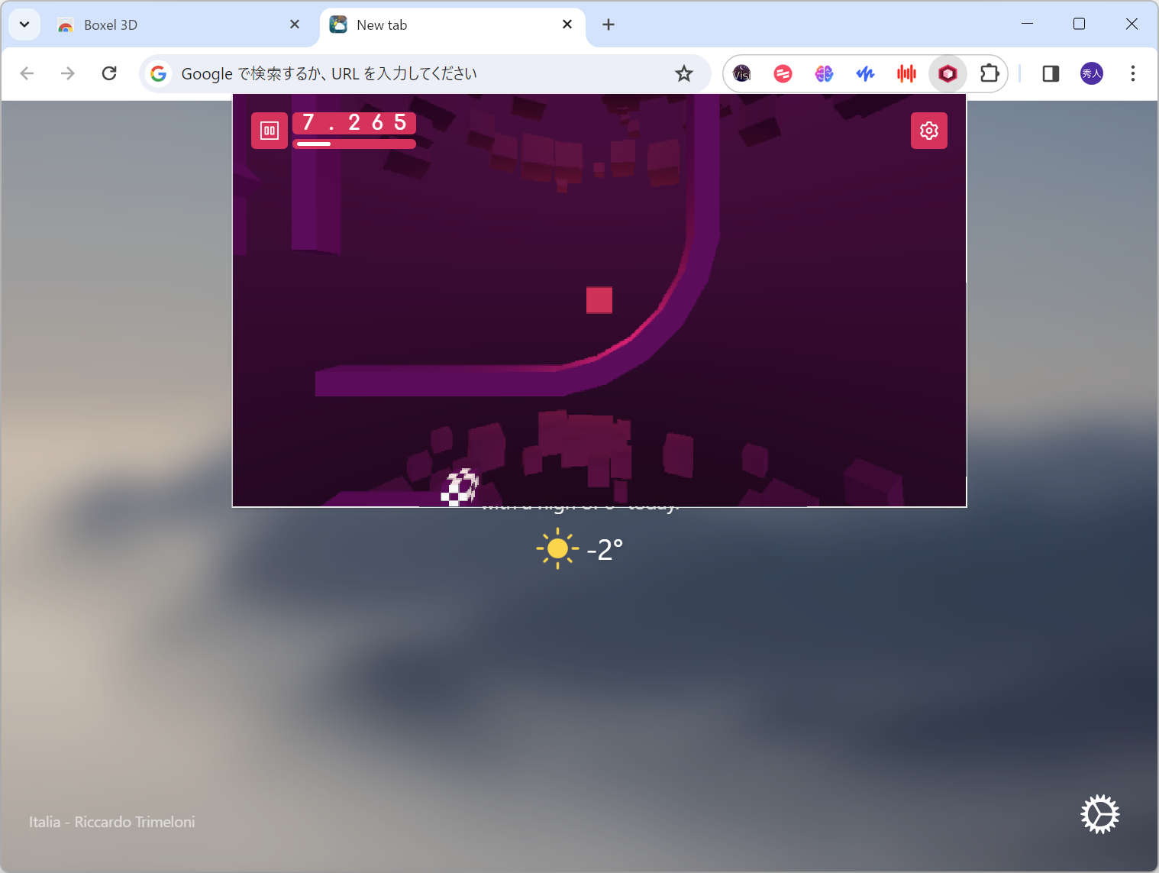The height and width of the screenshot is (873, 1159).
Task: Click the pink striped extension icon
Action: point(783,73)
